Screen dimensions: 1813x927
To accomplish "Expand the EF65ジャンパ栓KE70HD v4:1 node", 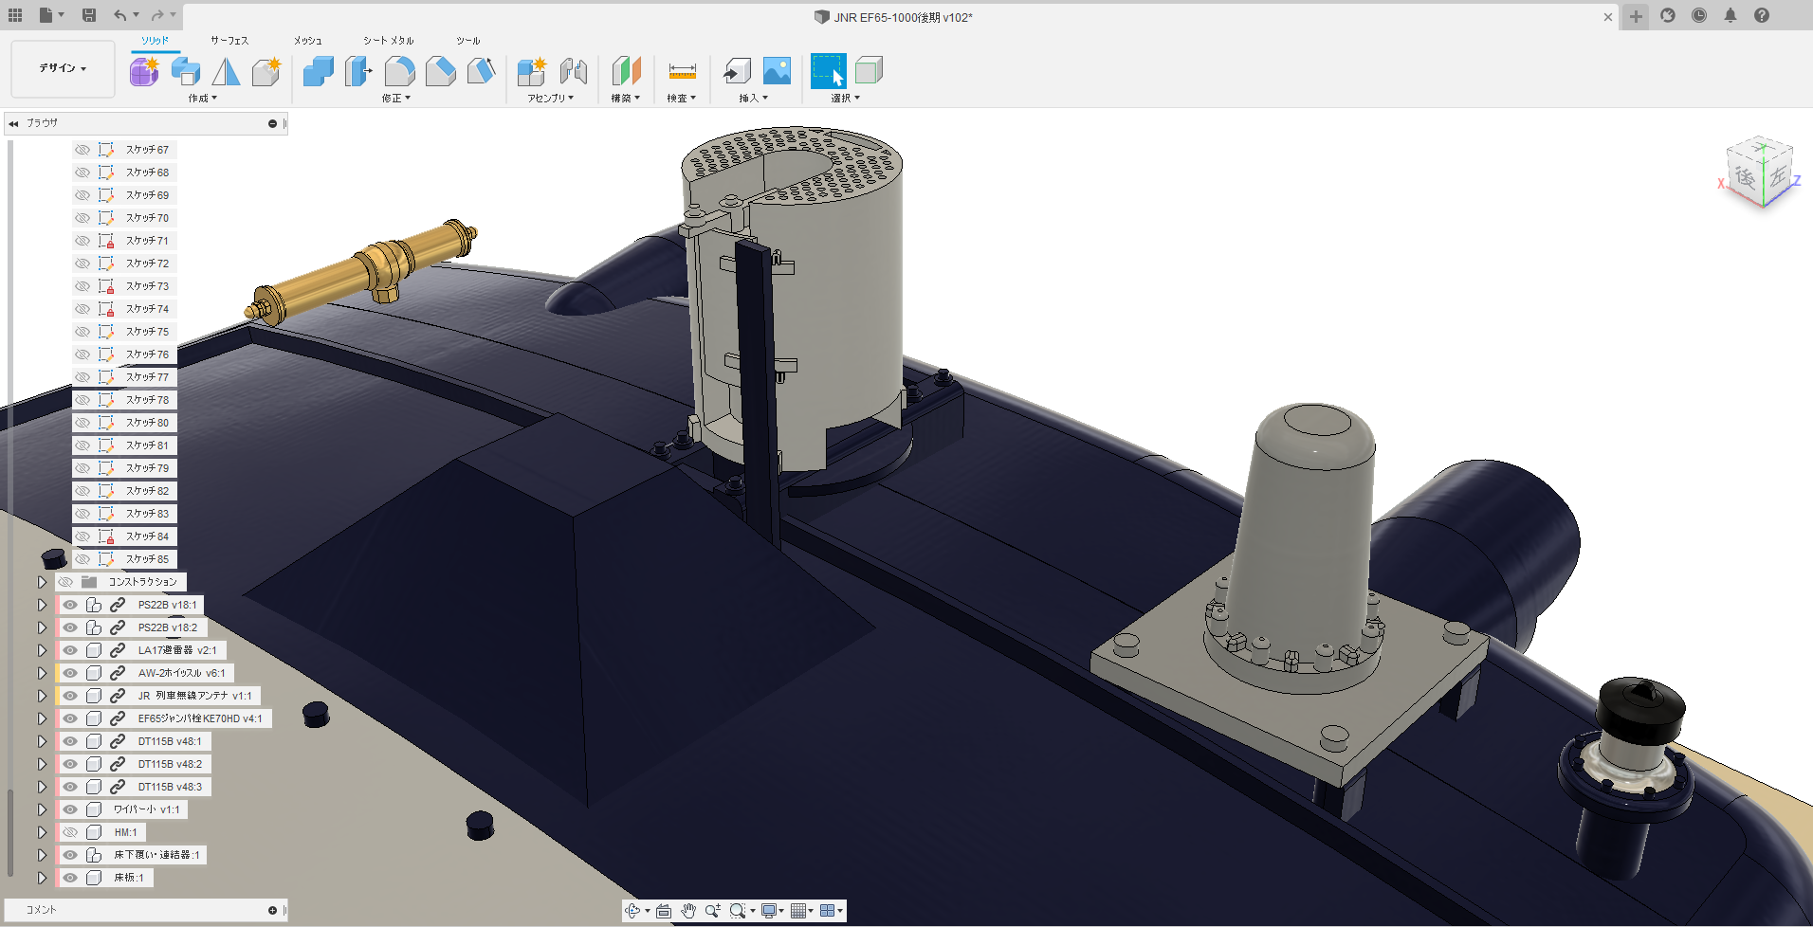I will (42, 718).
